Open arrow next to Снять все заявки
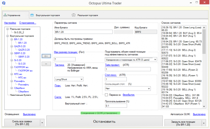210x129 pixels. [42, 123]
